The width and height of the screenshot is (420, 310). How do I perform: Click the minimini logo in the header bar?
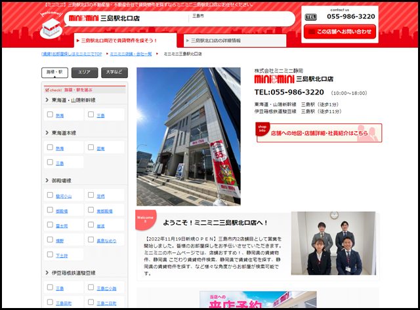point(83,18)
